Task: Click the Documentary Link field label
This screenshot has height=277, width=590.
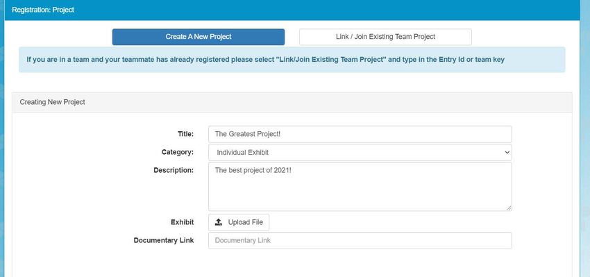Action: coord(164,240)
